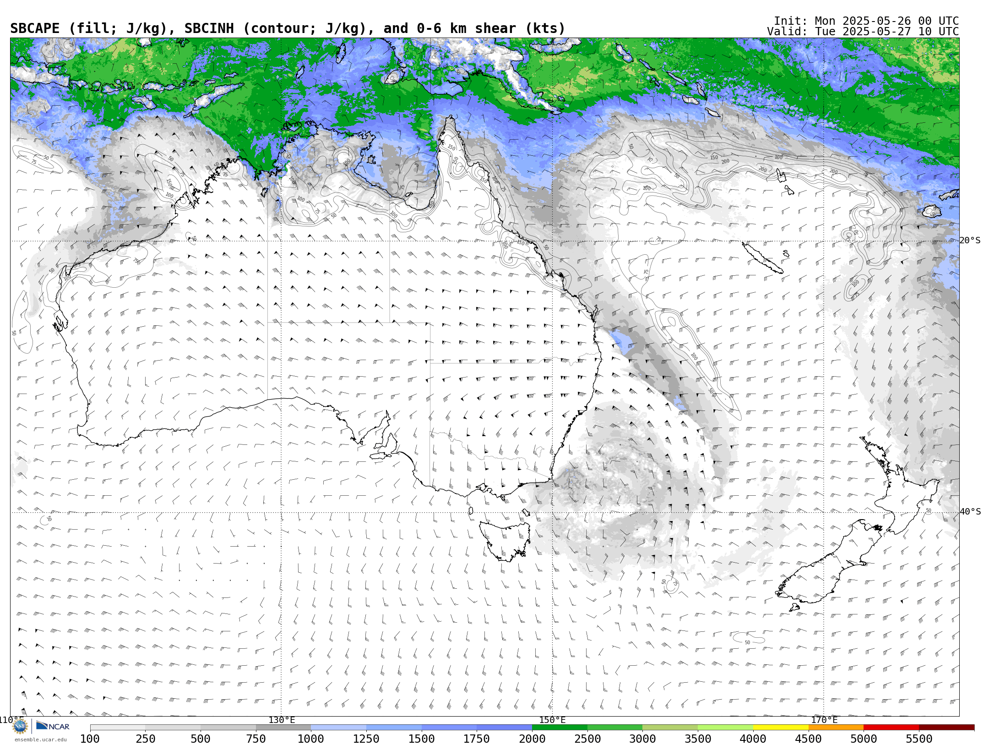Pick the pale blue 1000–1250 colorbar segment
Screen dimensions: 989x745
(x=339, y=728)
